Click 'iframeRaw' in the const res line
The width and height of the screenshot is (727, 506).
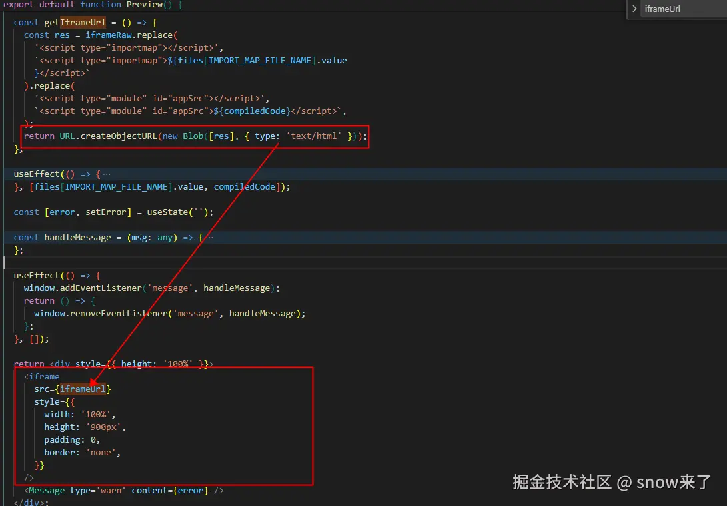(x=109, y=35)
